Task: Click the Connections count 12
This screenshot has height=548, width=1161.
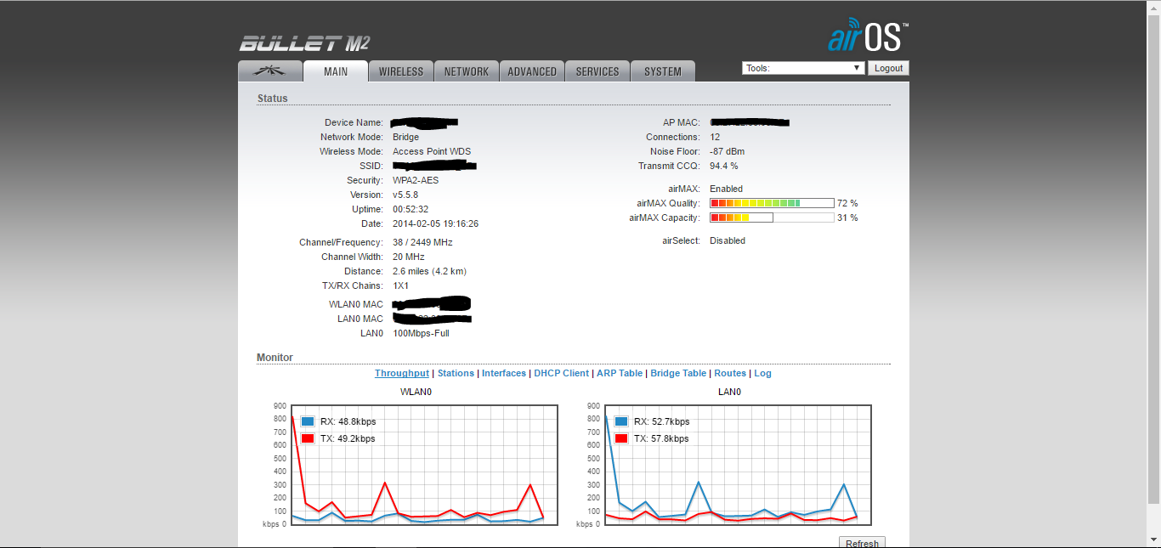Action: 715,137
